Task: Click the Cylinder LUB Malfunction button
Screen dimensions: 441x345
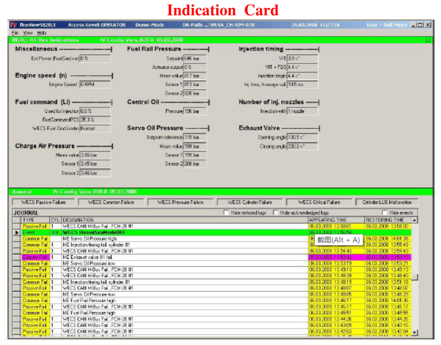Action: click(x=387, y=202)
